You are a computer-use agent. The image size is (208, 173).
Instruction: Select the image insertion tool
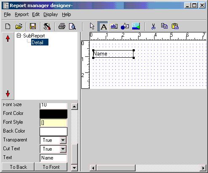tap(136, 26)
